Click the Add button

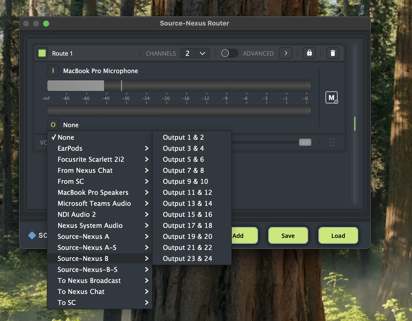244,235
